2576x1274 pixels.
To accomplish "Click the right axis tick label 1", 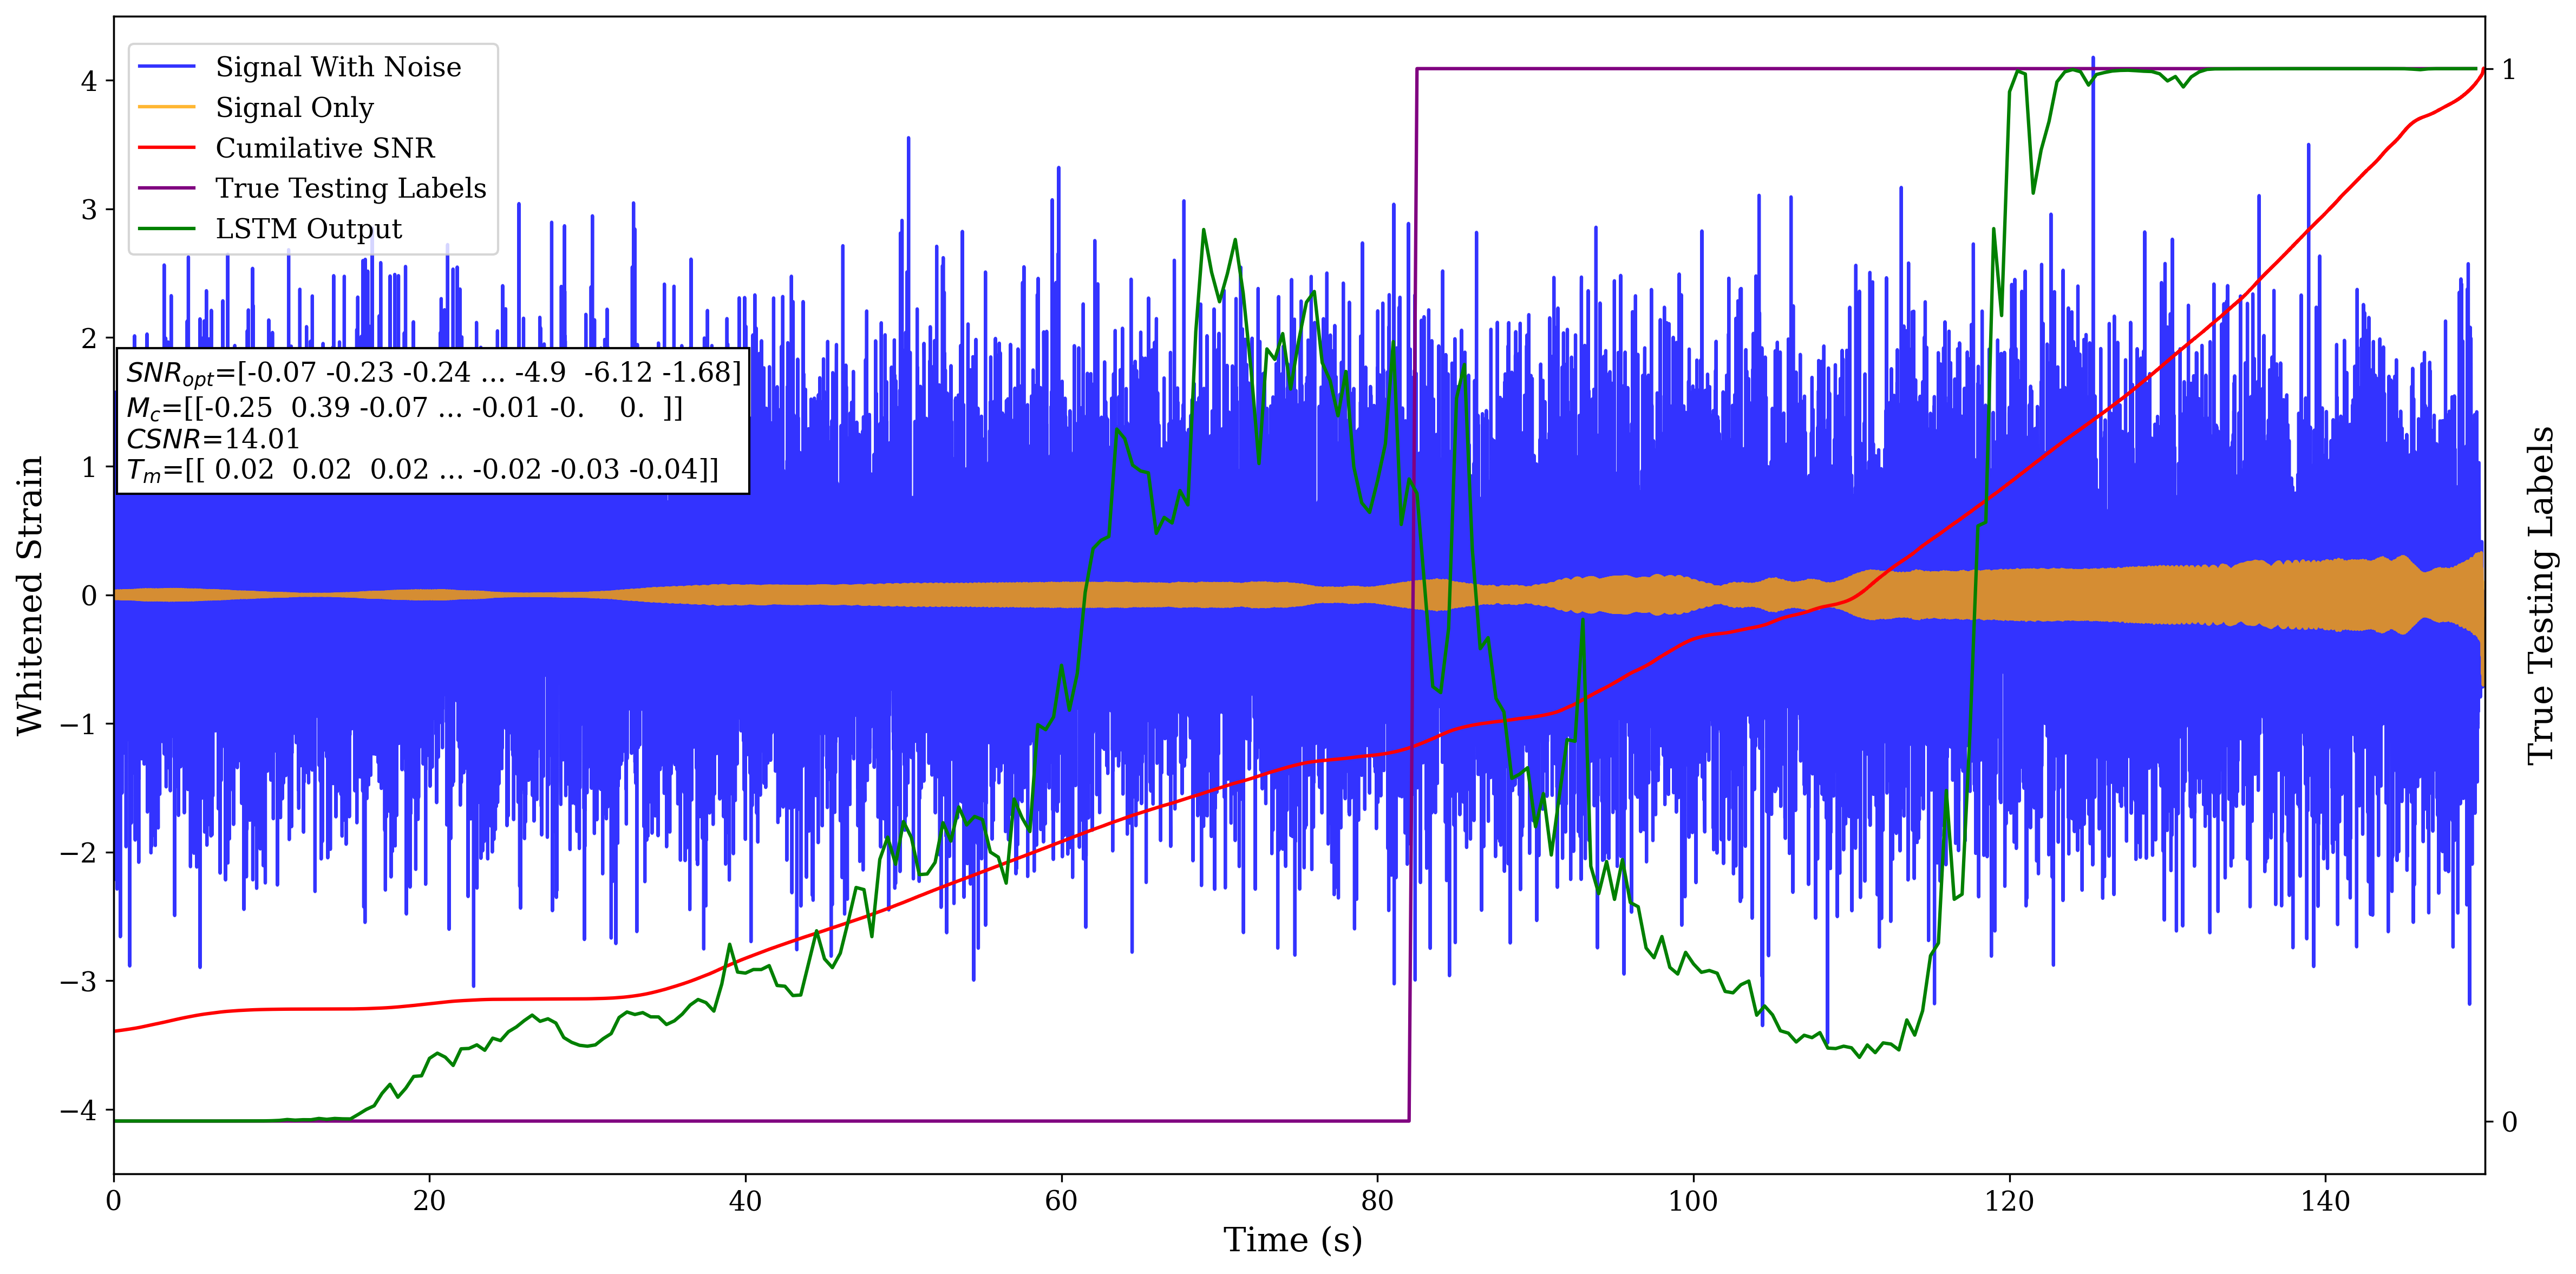I will click(x=2509, y=70).
